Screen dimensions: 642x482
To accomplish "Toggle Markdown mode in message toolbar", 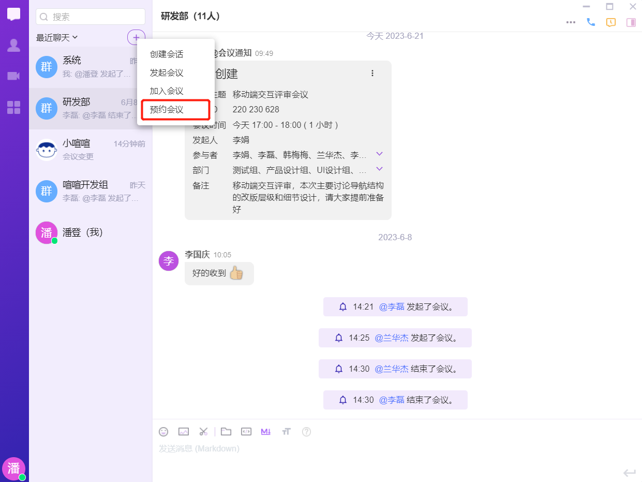I will tap(266, 431).
